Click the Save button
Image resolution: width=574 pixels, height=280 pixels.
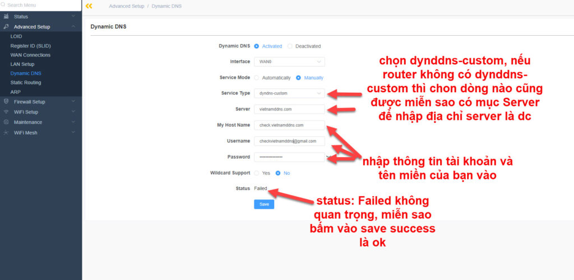(263, 205)
